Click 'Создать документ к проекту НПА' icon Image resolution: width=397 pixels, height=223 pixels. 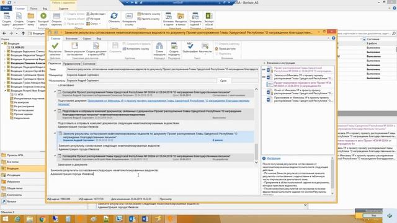click(96, 50)
